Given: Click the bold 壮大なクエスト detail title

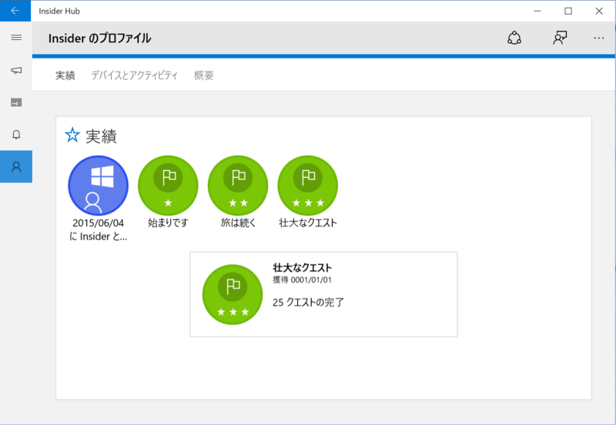Looking at the screenshot, I should [x=302, y=268].
